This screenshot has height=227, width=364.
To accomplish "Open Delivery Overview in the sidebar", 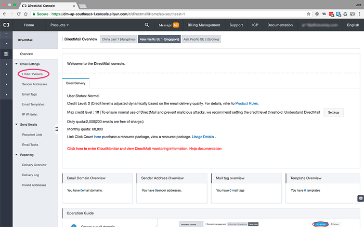I will tap(34, 165).
